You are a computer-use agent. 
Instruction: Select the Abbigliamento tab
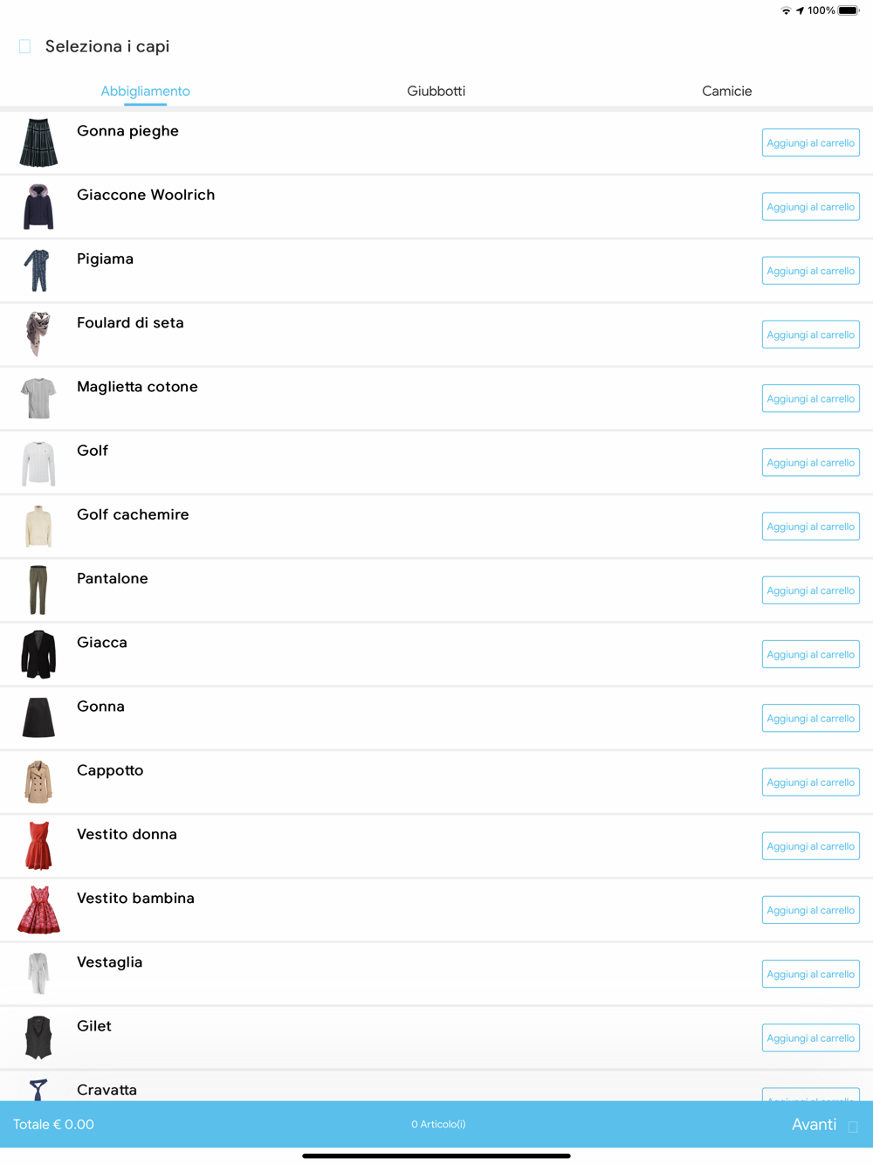pos(145,91)
